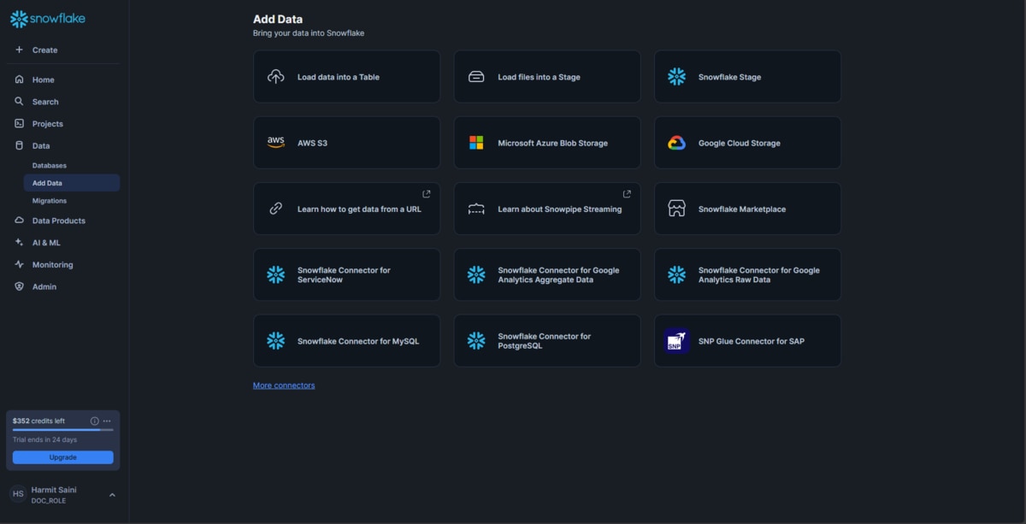Click the Snowflake Marketplace storefront icon
The height and width of the screenshot is (524, 1026).
point(676,209)
